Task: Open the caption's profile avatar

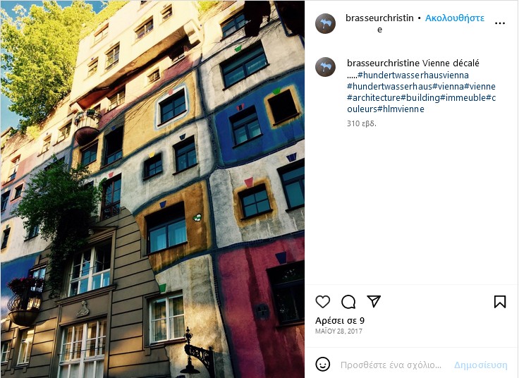Action: [x=325, y=67]
